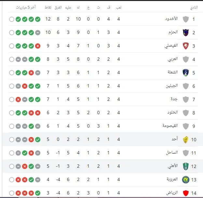Click the red loss icon in الفيصلي row
The height and width of the screenshot is (198, 203).
(38, 46)
